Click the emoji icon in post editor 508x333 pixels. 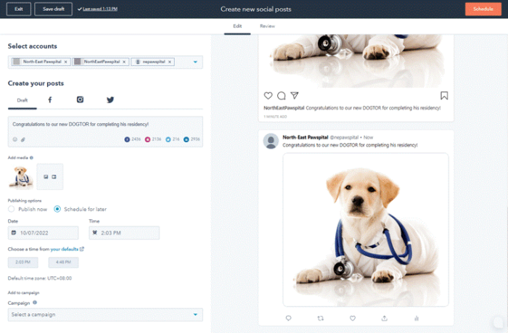coord(15,139)
